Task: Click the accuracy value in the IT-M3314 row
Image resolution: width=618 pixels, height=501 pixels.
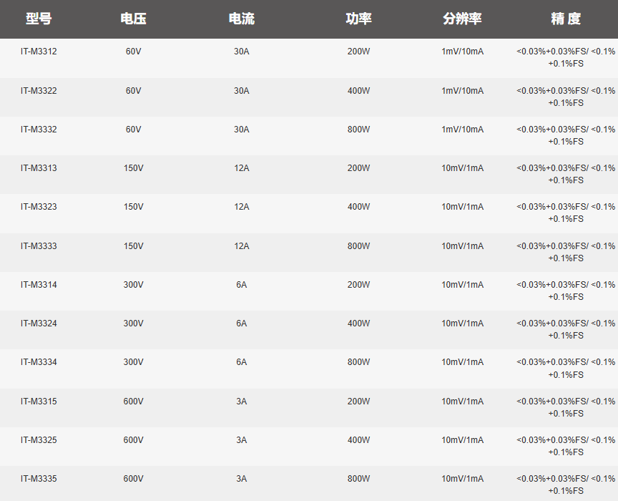Action: [566, 291]
